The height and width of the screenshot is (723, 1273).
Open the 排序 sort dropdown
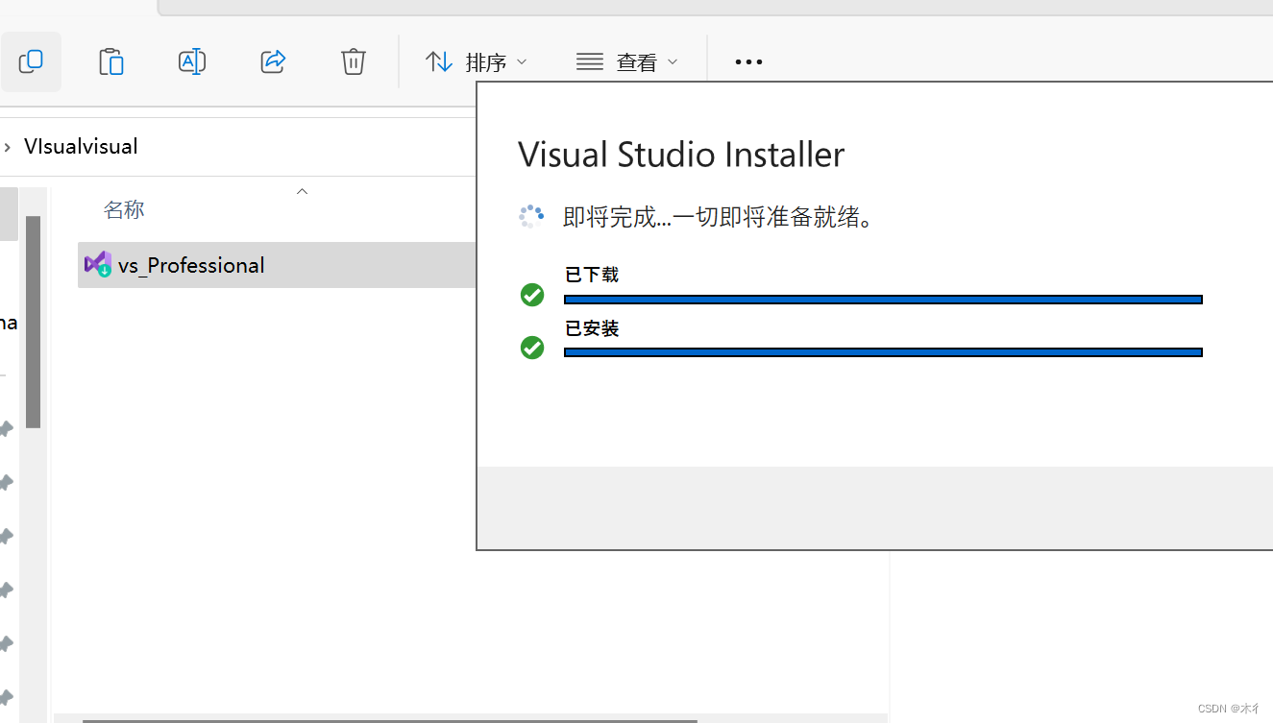(476, 62)
